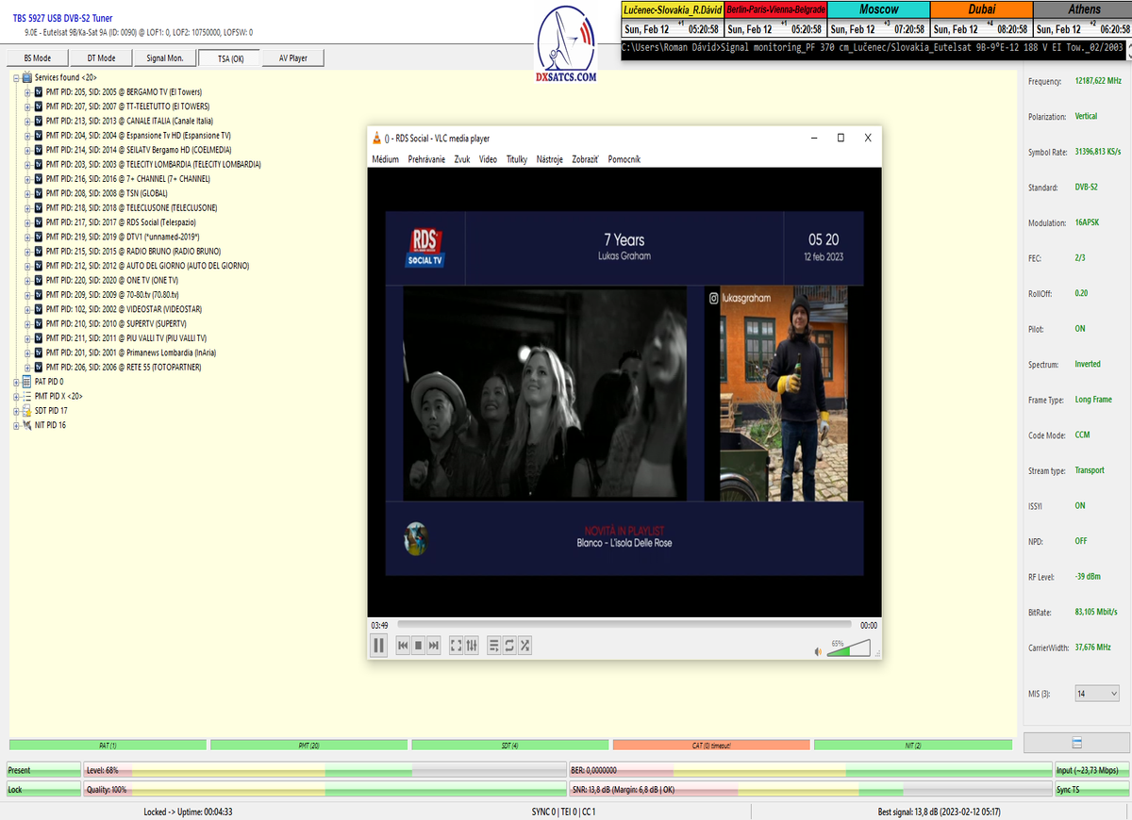Switch to the Signal Mon. tab
Viewport: 1132px width, 820px height.
165,58
